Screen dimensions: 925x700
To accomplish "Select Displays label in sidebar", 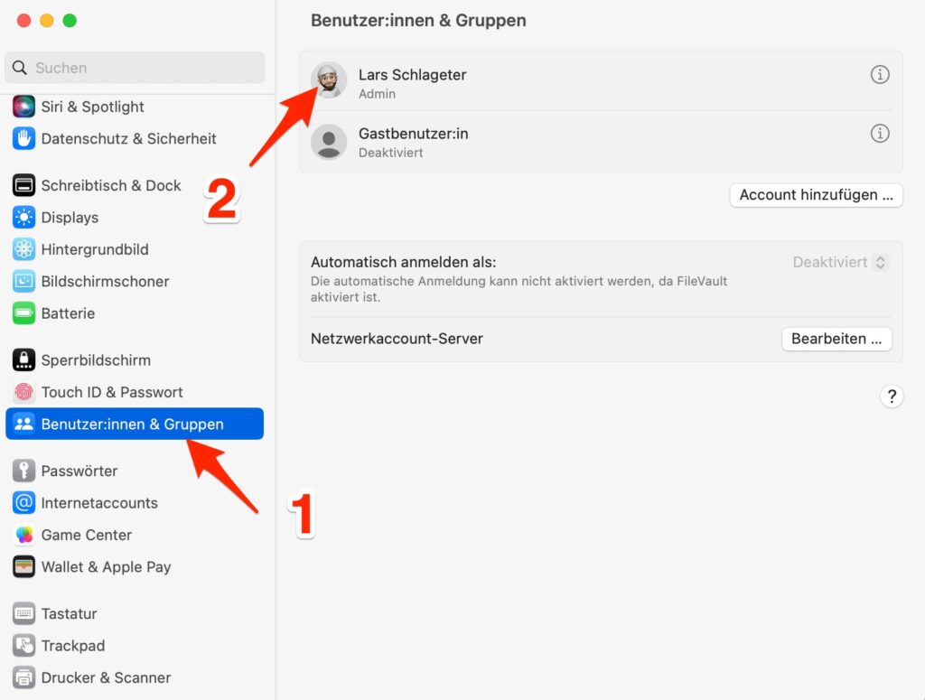I will pyautogui.click(x=70, y=218).
